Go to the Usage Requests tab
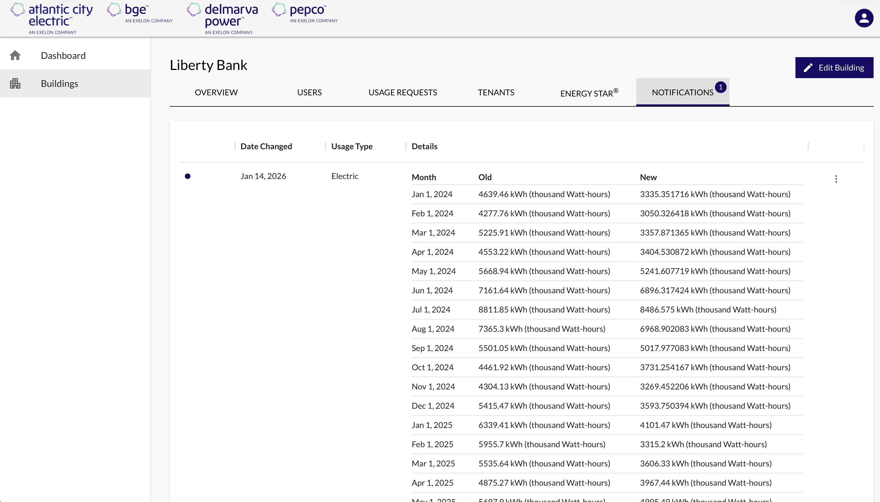This screenshot has height=502, width=880. 402,92
